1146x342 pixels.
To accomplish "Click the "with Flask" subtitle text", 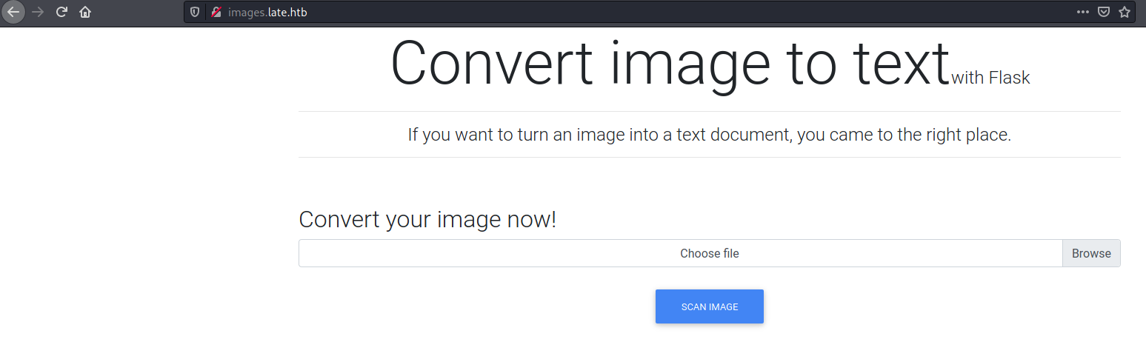I will coord(990,77).
